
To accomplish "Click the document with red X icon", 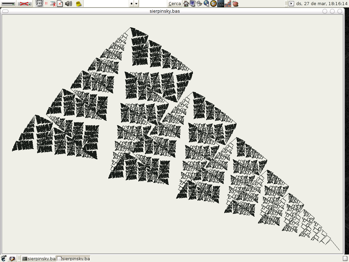I will (x=60, y=4).
